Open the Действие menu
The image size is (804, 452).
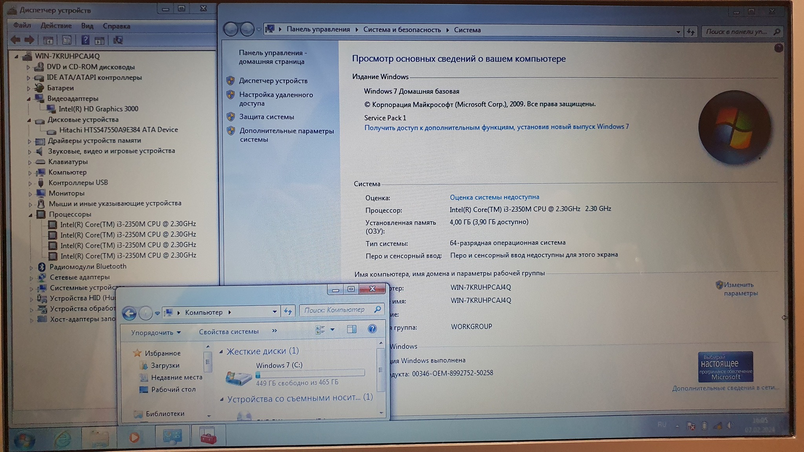(56, 26)
